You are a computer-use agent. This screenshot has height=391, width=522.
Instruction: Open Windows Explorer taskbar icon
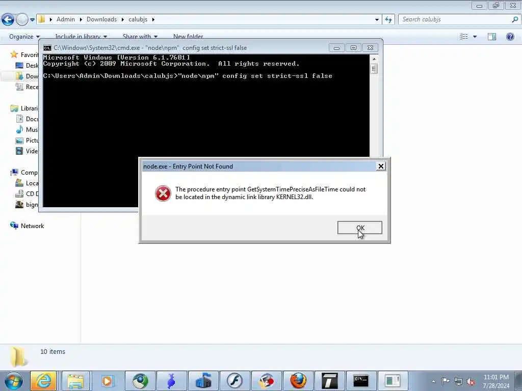click(75, 381)
